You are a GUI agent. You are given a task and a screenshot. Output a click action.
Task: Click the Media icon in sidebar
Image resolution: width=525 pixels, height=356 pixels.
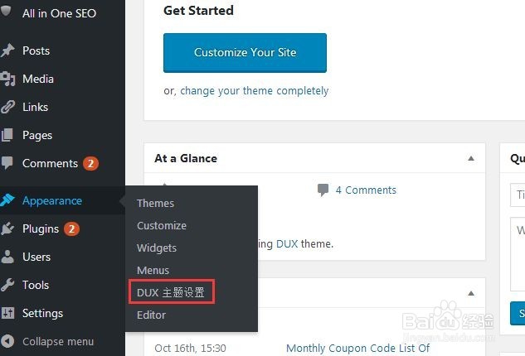click(x=8, y=79)
